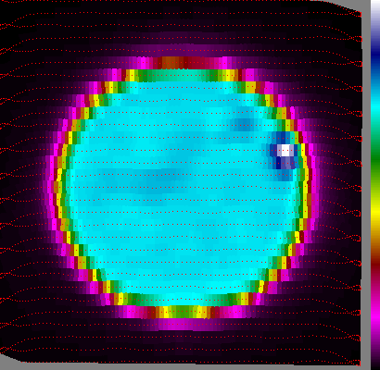Select the dark red band on the color bar
This screenshot has width=380, height=370.
(x=375, y=265)
